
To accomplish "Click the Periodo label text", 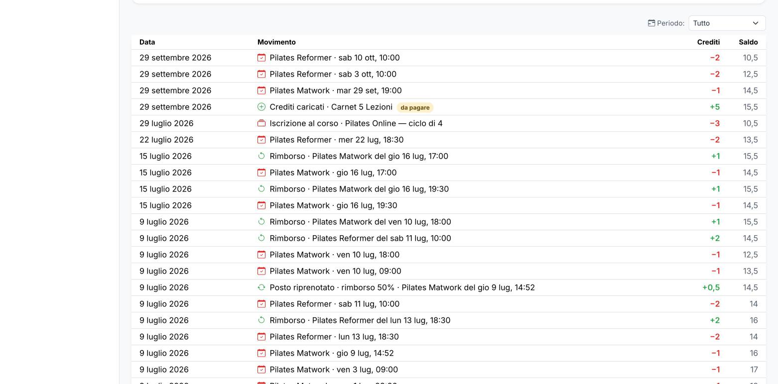I will (x=670, y=23).
